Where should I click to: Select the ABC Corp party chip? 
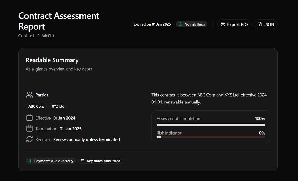[36, 106]
